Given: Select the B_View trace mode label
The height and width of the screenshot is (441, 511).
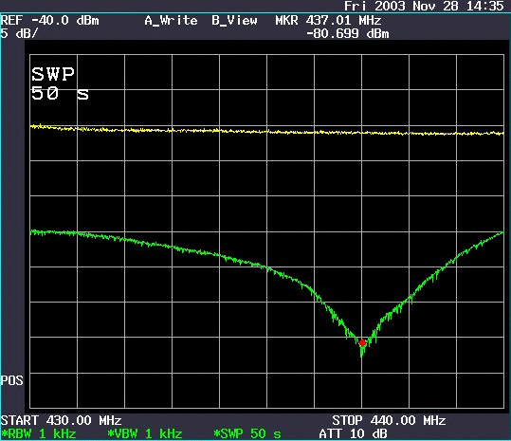Looking at the screenshot, I should 234,21.
